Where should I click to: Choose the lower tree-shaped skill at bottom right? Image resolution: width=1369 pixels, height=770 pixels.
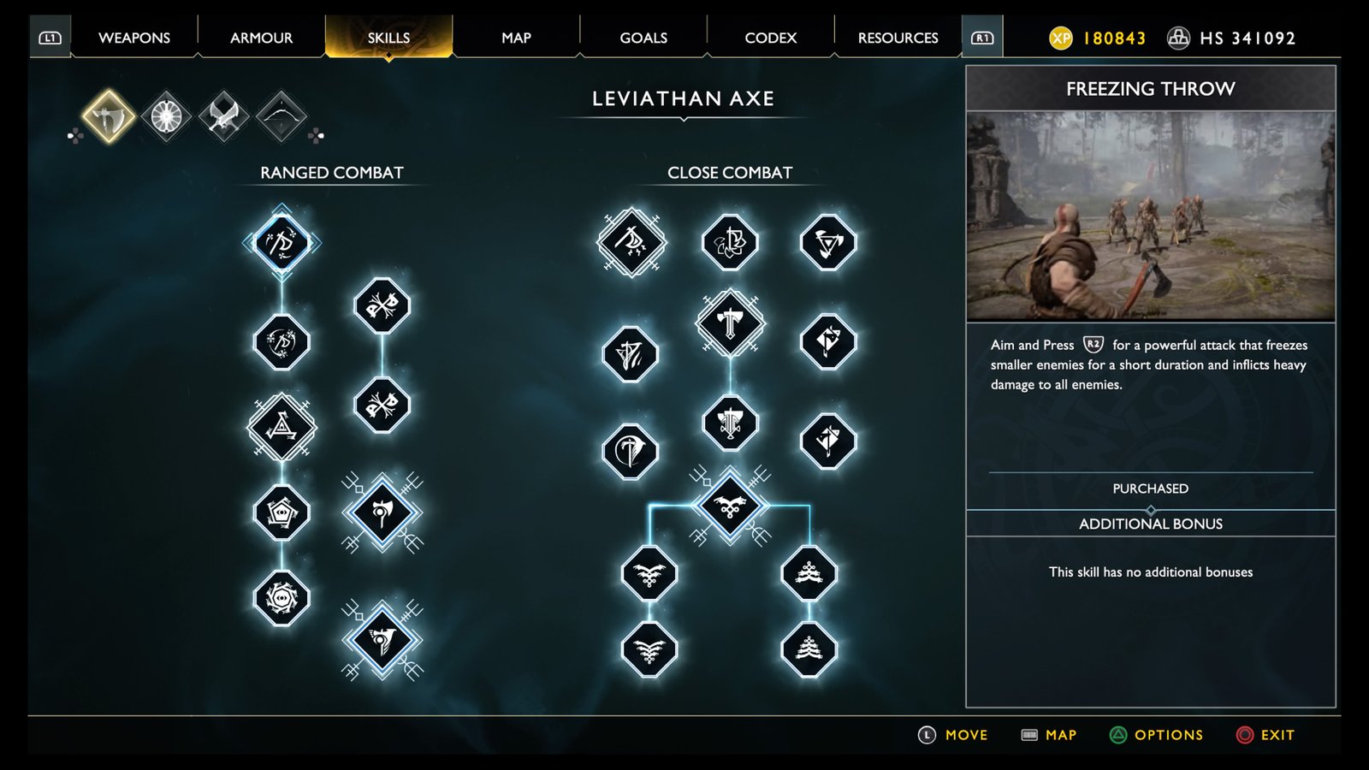coord(809,649)
